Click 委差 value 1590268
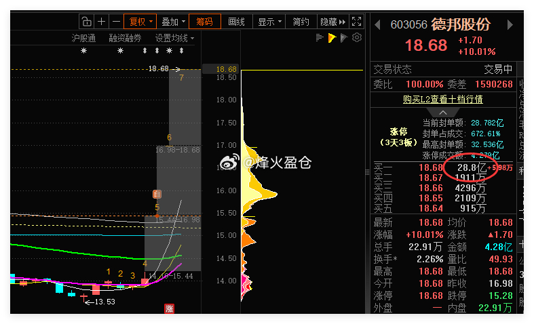The height and width of the screenshot is (324, 534). point(494,85)
